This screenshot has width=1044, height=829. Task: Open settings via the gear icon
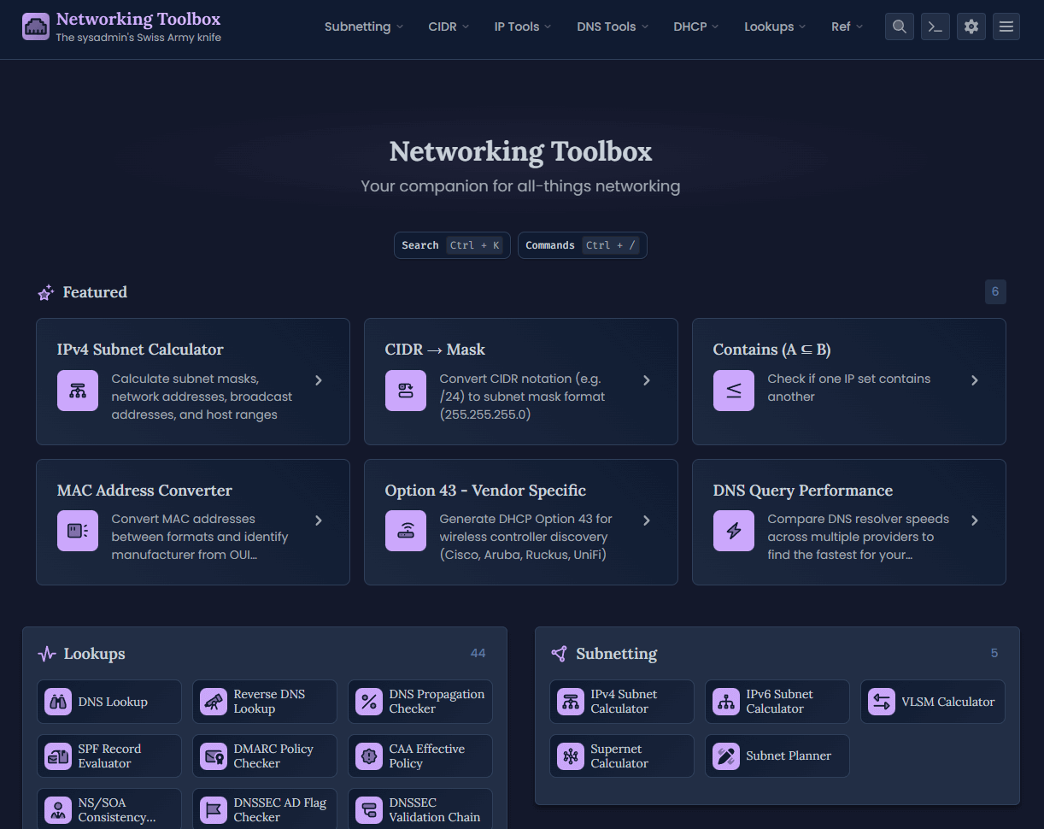point(971,26)
